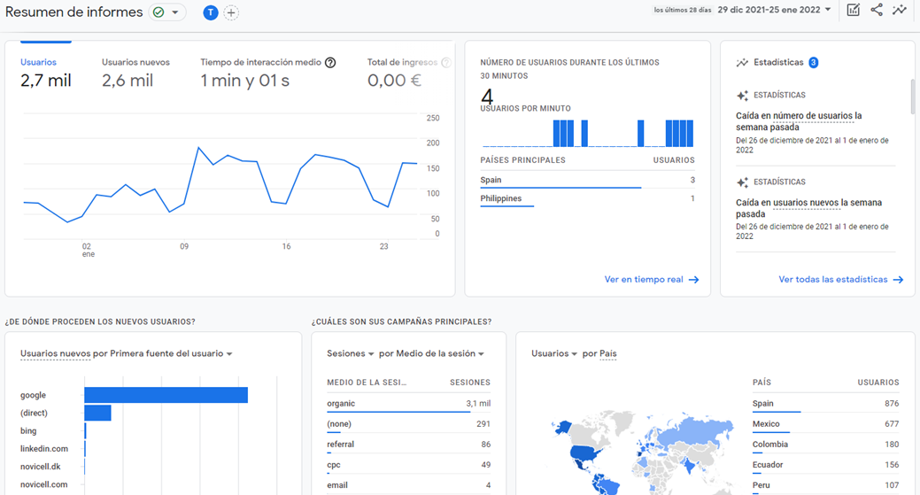920x495 pixels.
Task: Click the bing source row label
Action: pos(28,430)
